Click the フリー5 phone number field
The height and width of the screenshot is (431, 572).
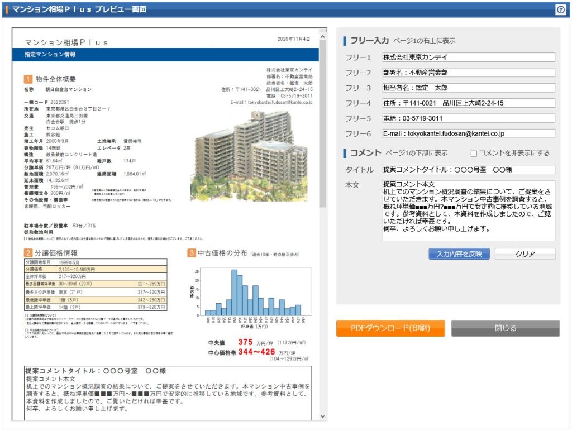(468, 118)
